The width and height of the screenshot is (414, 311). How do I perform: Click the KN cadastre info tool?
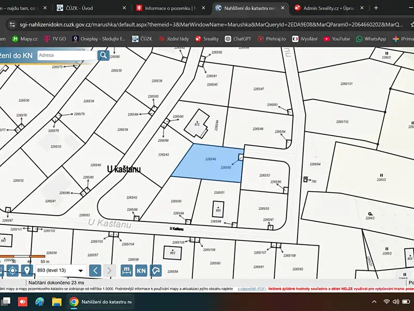141,271
